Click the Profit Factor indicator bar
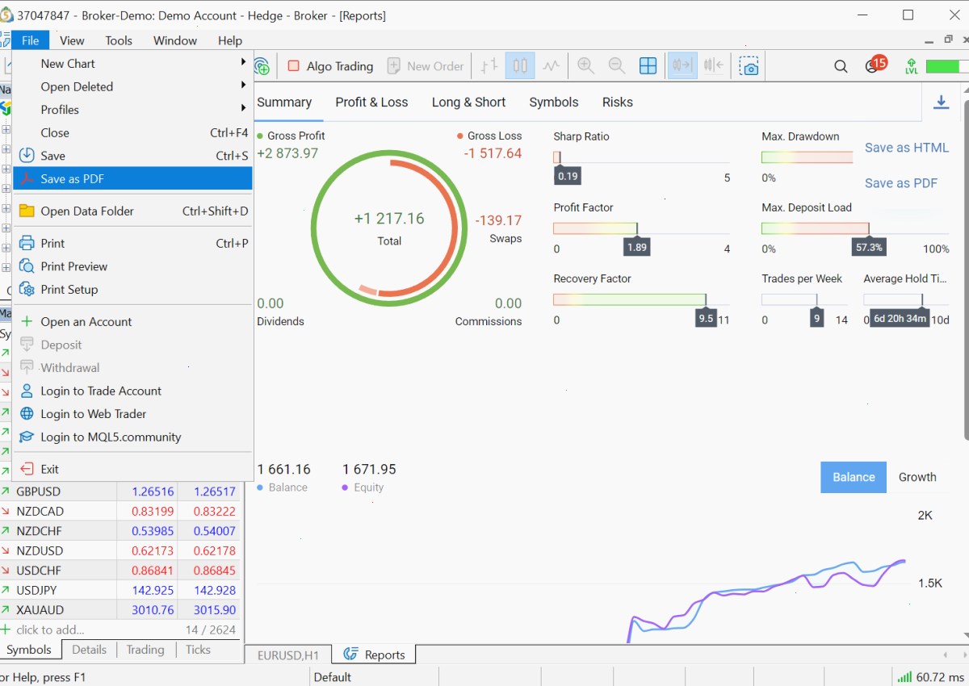 point(641,228)
